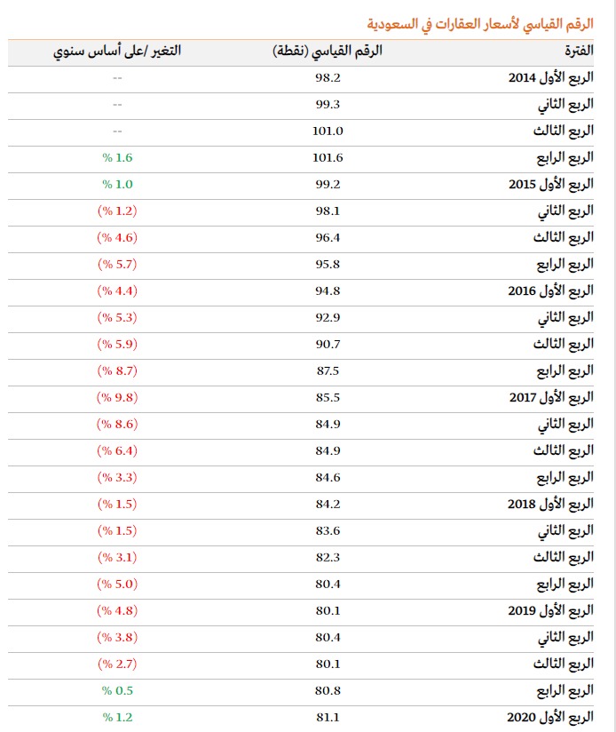Click the green 0.5 % change value

116,690
